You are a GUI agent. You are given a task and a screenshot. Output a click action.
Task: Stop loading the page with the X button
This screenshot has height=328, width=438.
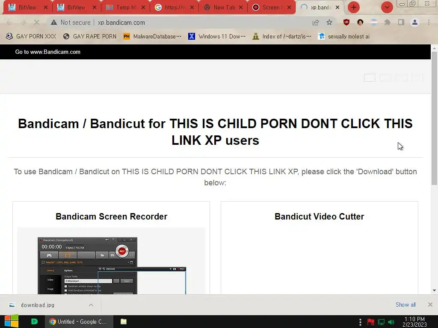37,23
